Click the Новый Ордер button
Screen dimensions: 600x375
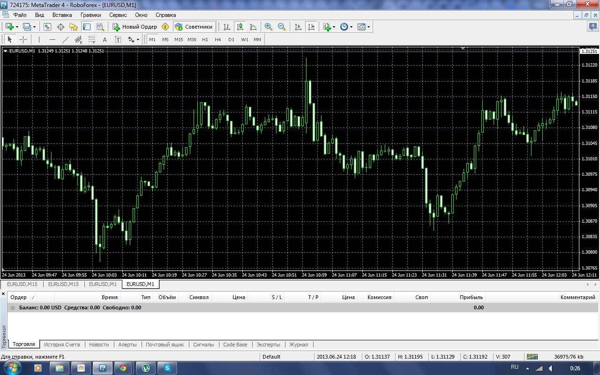135,27
